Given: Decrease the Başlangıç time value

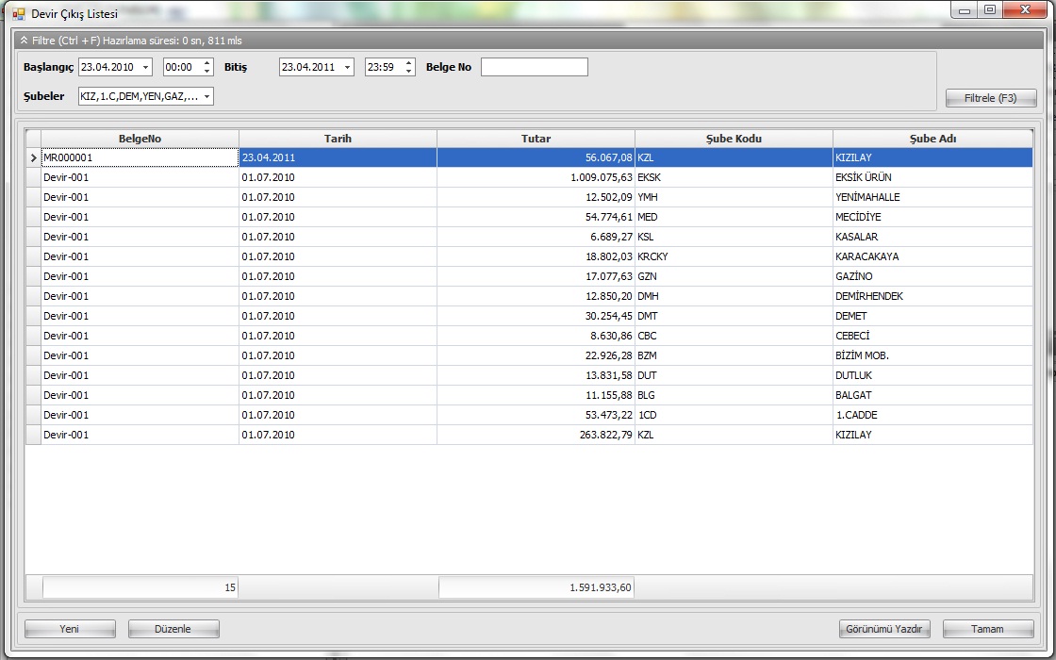Looking at the screenshot, I should (x=206, y=72).
